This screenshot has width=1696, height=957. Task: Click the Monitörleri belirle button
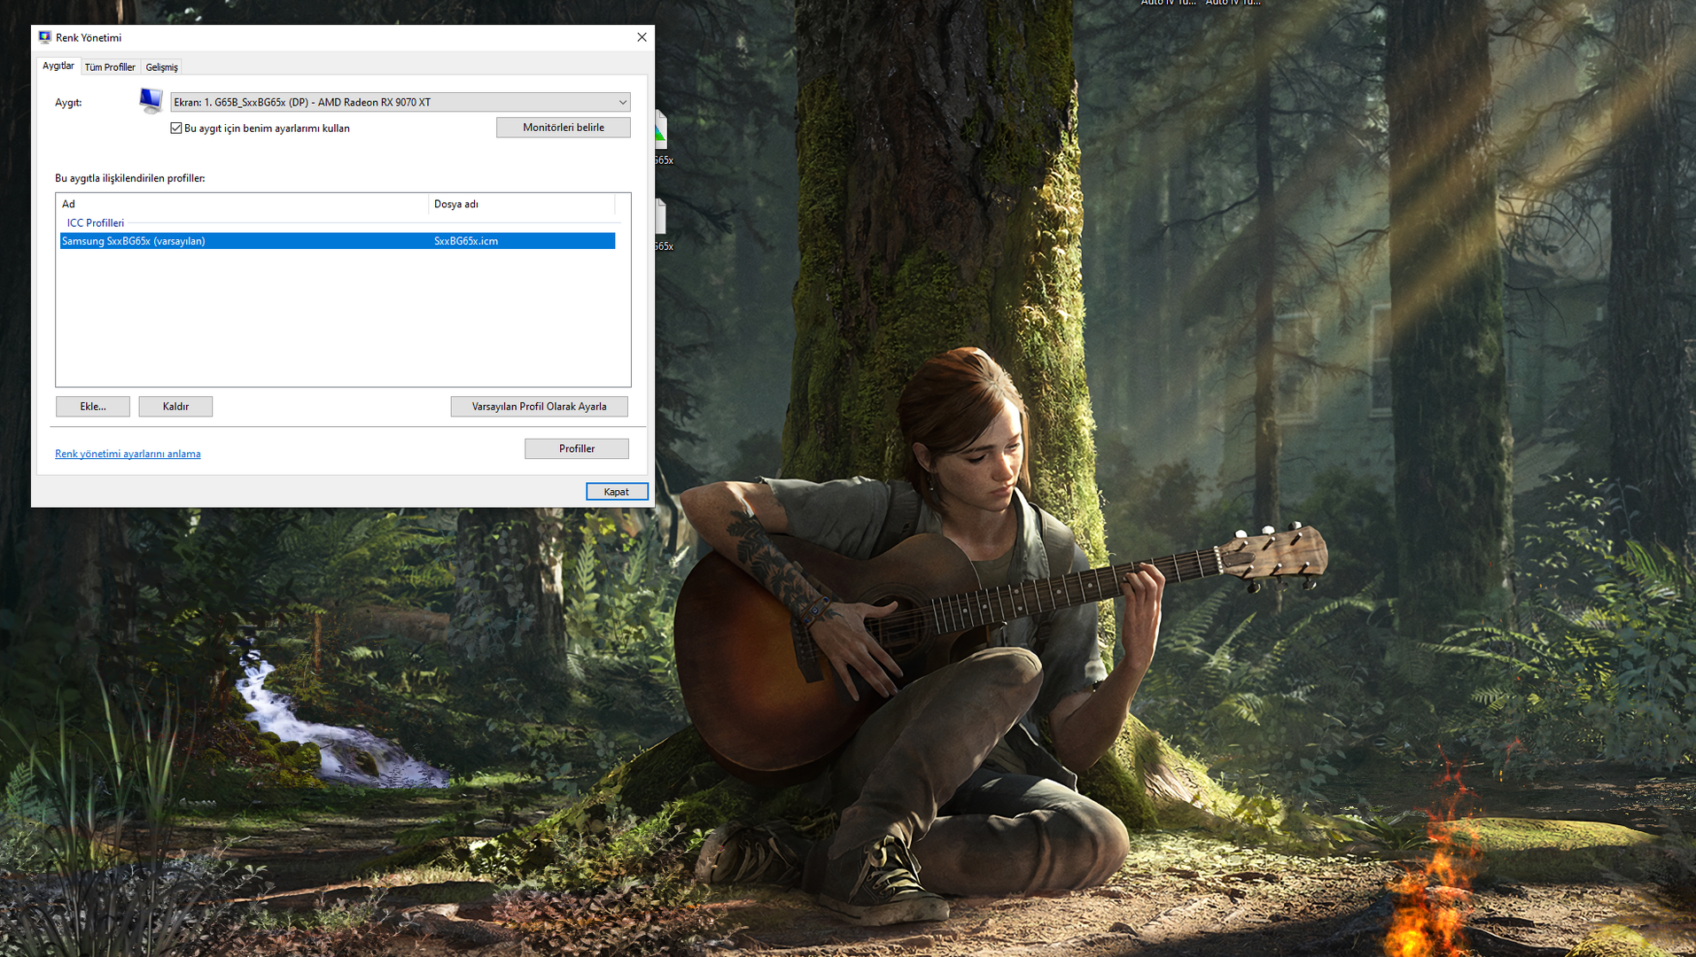(564, 128)
